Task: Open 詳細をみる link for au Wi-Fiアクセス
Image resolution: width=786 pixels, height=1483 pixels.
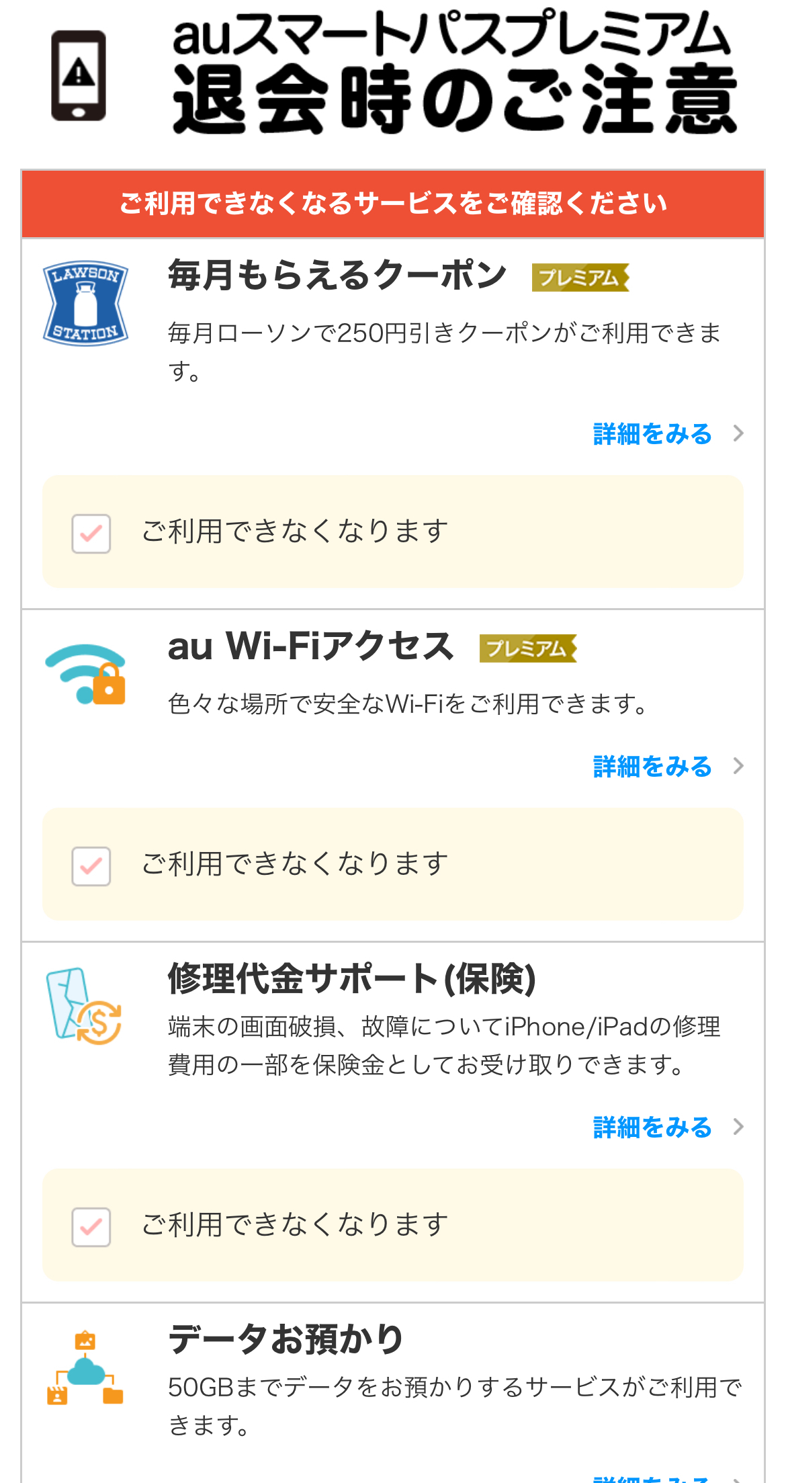Action: (652, 767)
